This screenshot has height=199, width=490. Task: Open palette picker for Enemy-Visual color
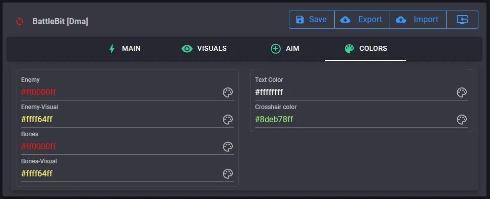(x=228, y=120)
